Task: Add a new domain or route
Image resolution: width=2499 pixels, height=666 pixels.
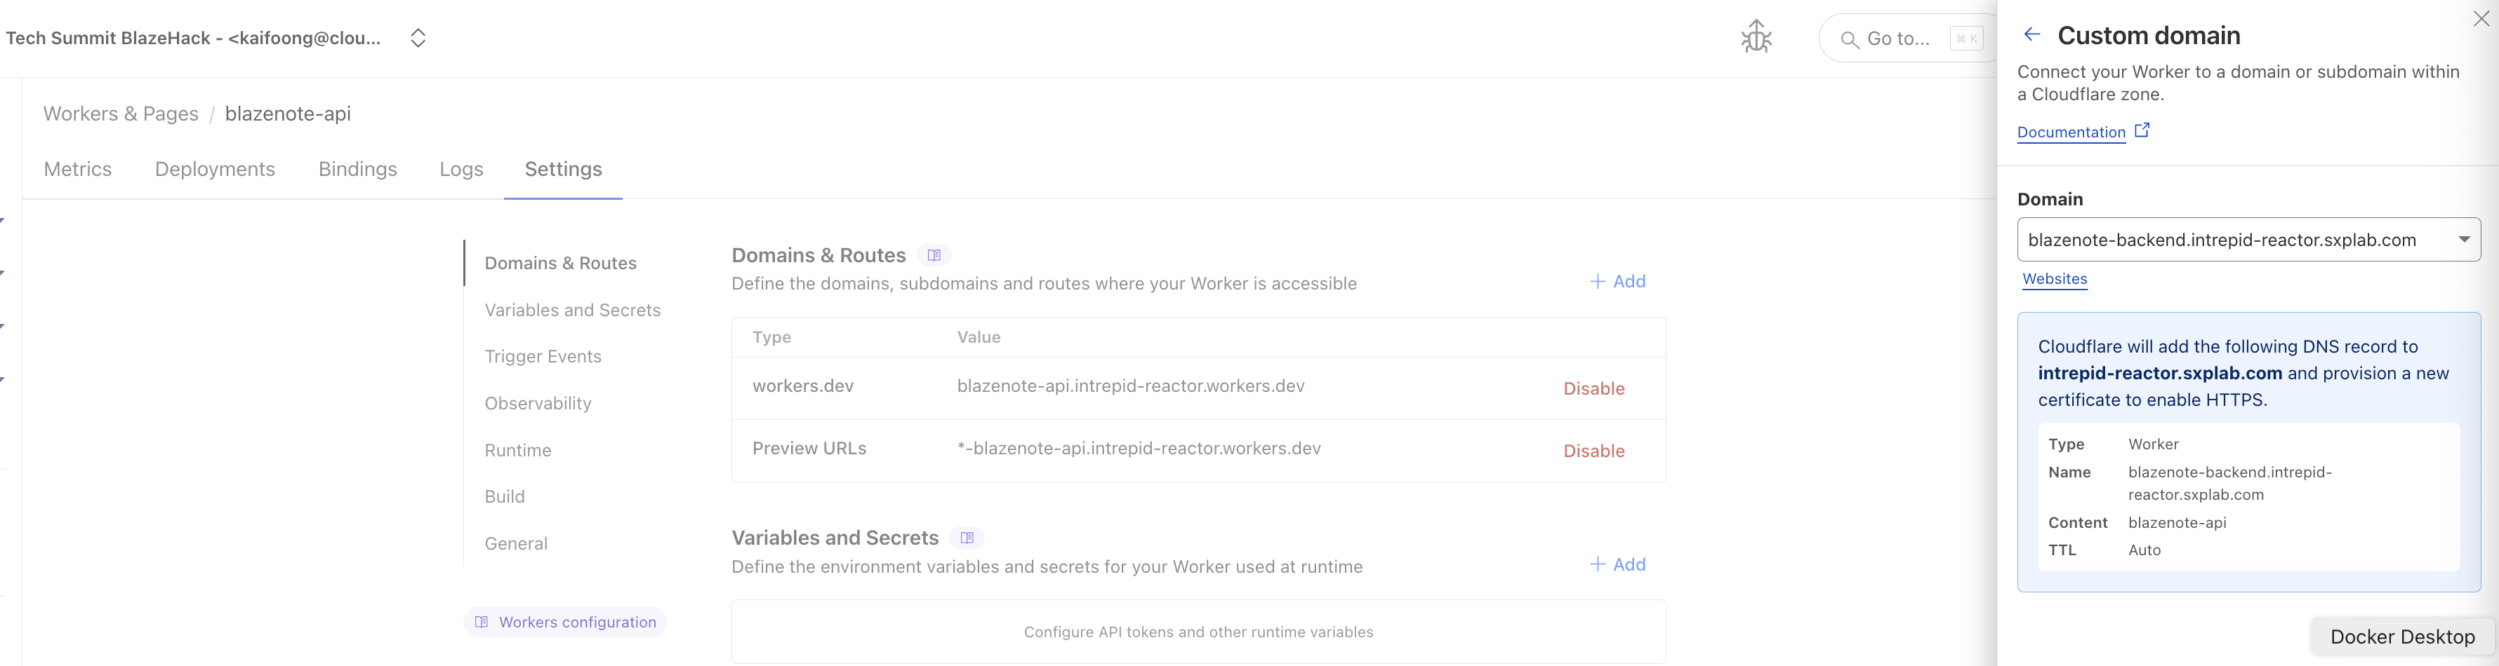Action: coord(1617,281)
